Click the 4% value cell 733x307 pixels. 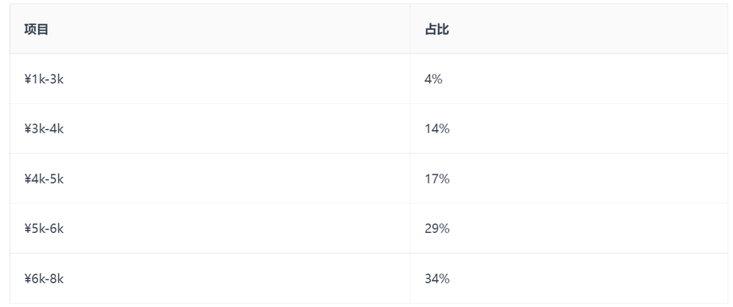(x=434, y=79)
